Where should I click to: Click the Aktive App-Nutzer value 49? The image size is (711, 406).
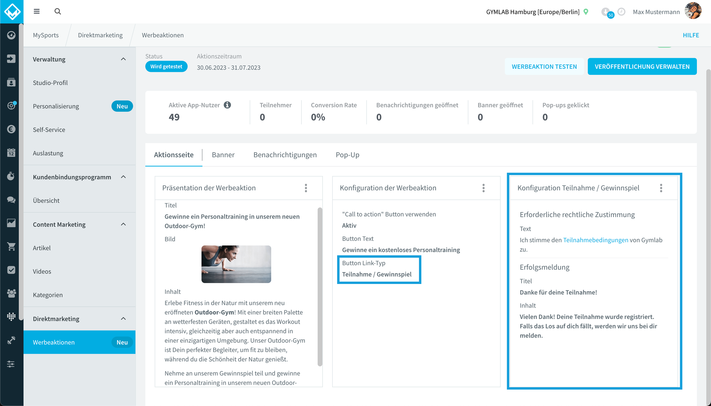[x=174, y=117]
